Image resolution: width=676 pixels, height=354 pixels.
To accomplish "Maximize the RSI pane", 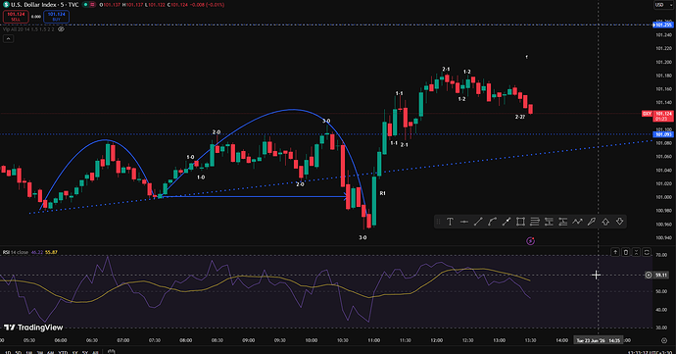I will [x=647, y=252].
